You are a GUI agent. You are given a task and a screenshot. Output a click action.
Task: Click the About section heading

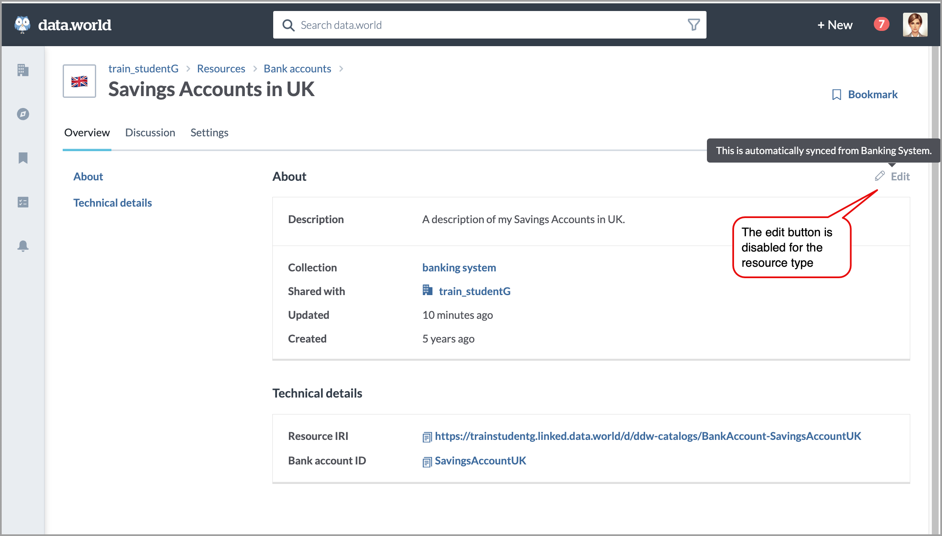(289, 177)
